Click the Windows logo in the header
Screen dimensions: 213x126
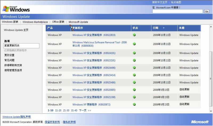pyautogui.click(x=16, y=9)
